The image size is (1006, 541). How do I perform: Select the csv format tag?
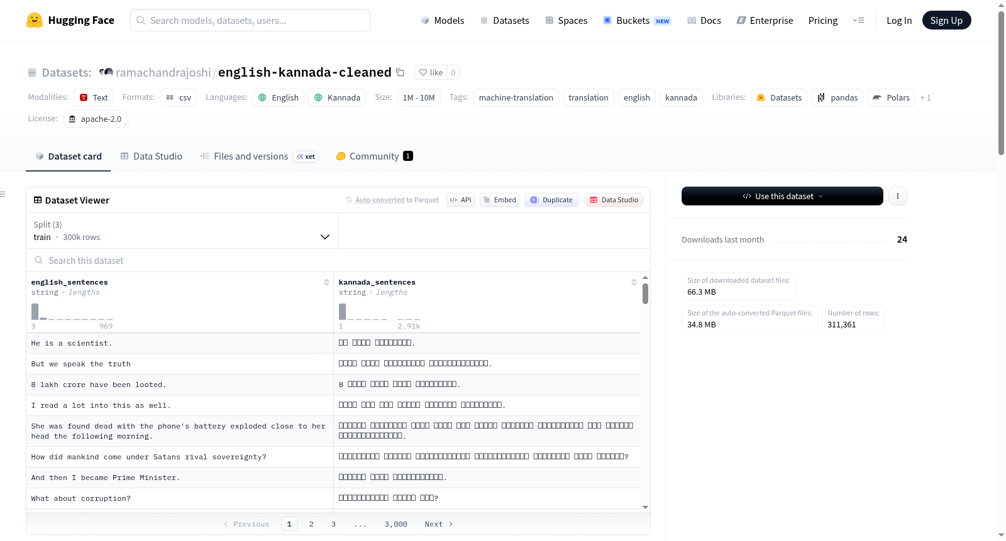point(178,97)
